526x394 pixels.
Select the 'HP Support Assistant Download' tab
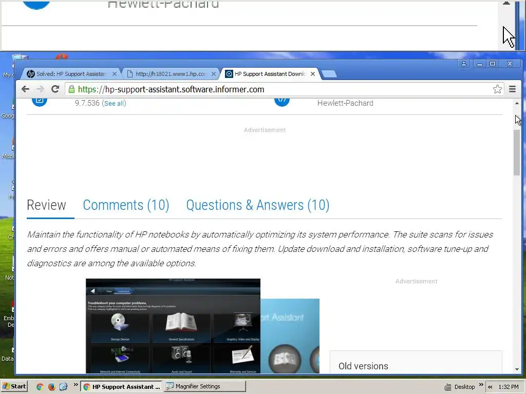[x=270, y=74]
